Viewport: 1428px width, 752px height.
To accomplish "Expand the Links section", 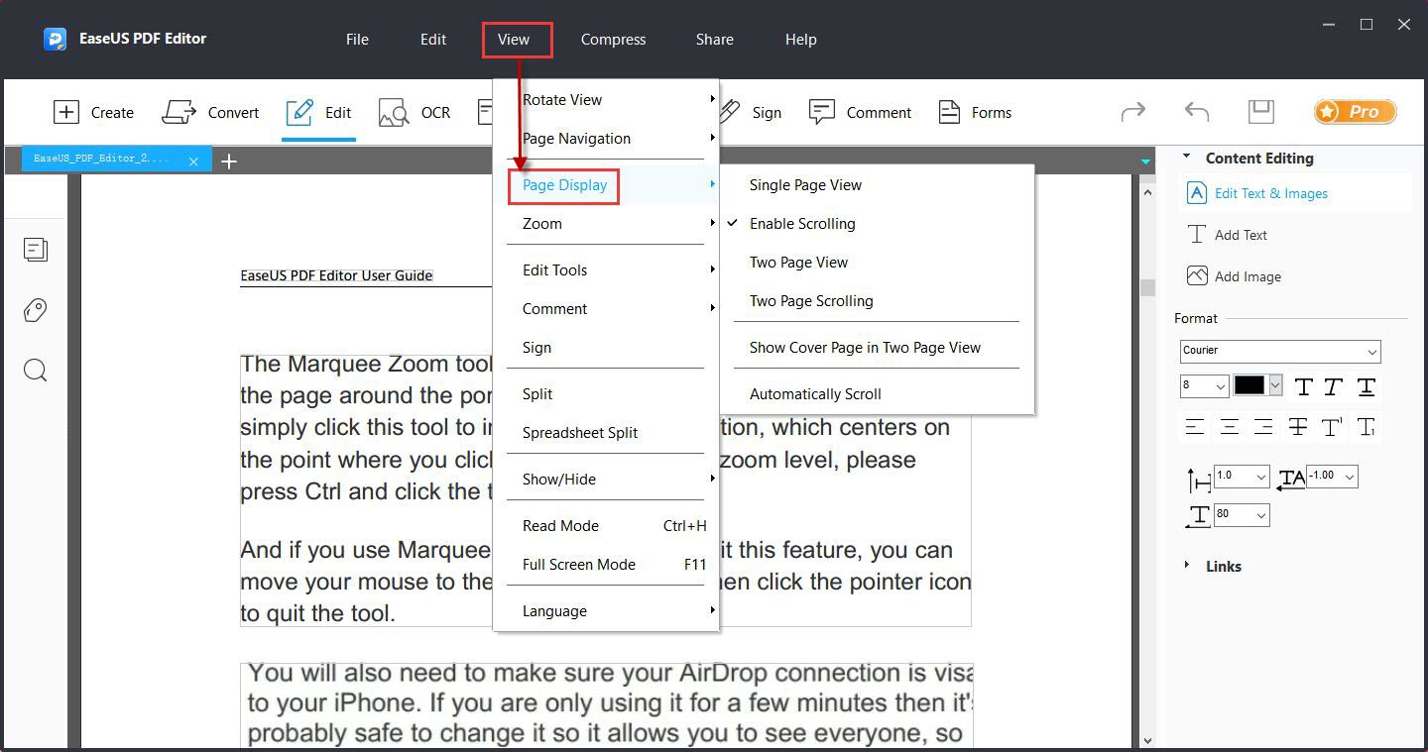I will (x=1224, y=566).
